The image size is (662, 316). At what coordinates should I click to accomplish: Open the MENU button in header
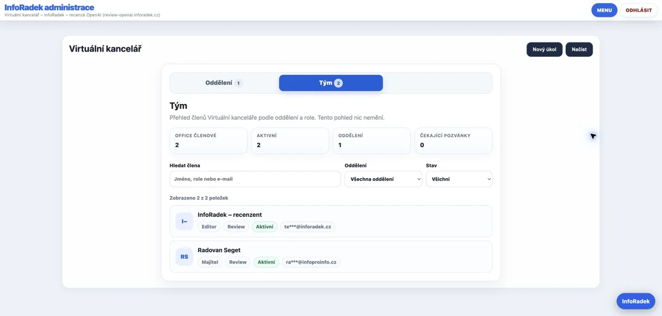coord(604,10)
